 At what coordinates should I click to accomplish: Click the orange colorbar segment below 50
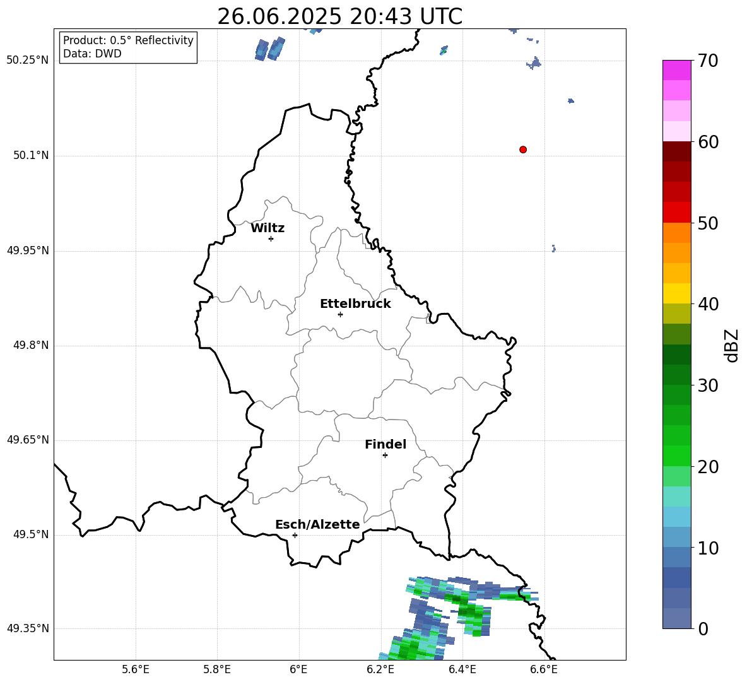677,233
